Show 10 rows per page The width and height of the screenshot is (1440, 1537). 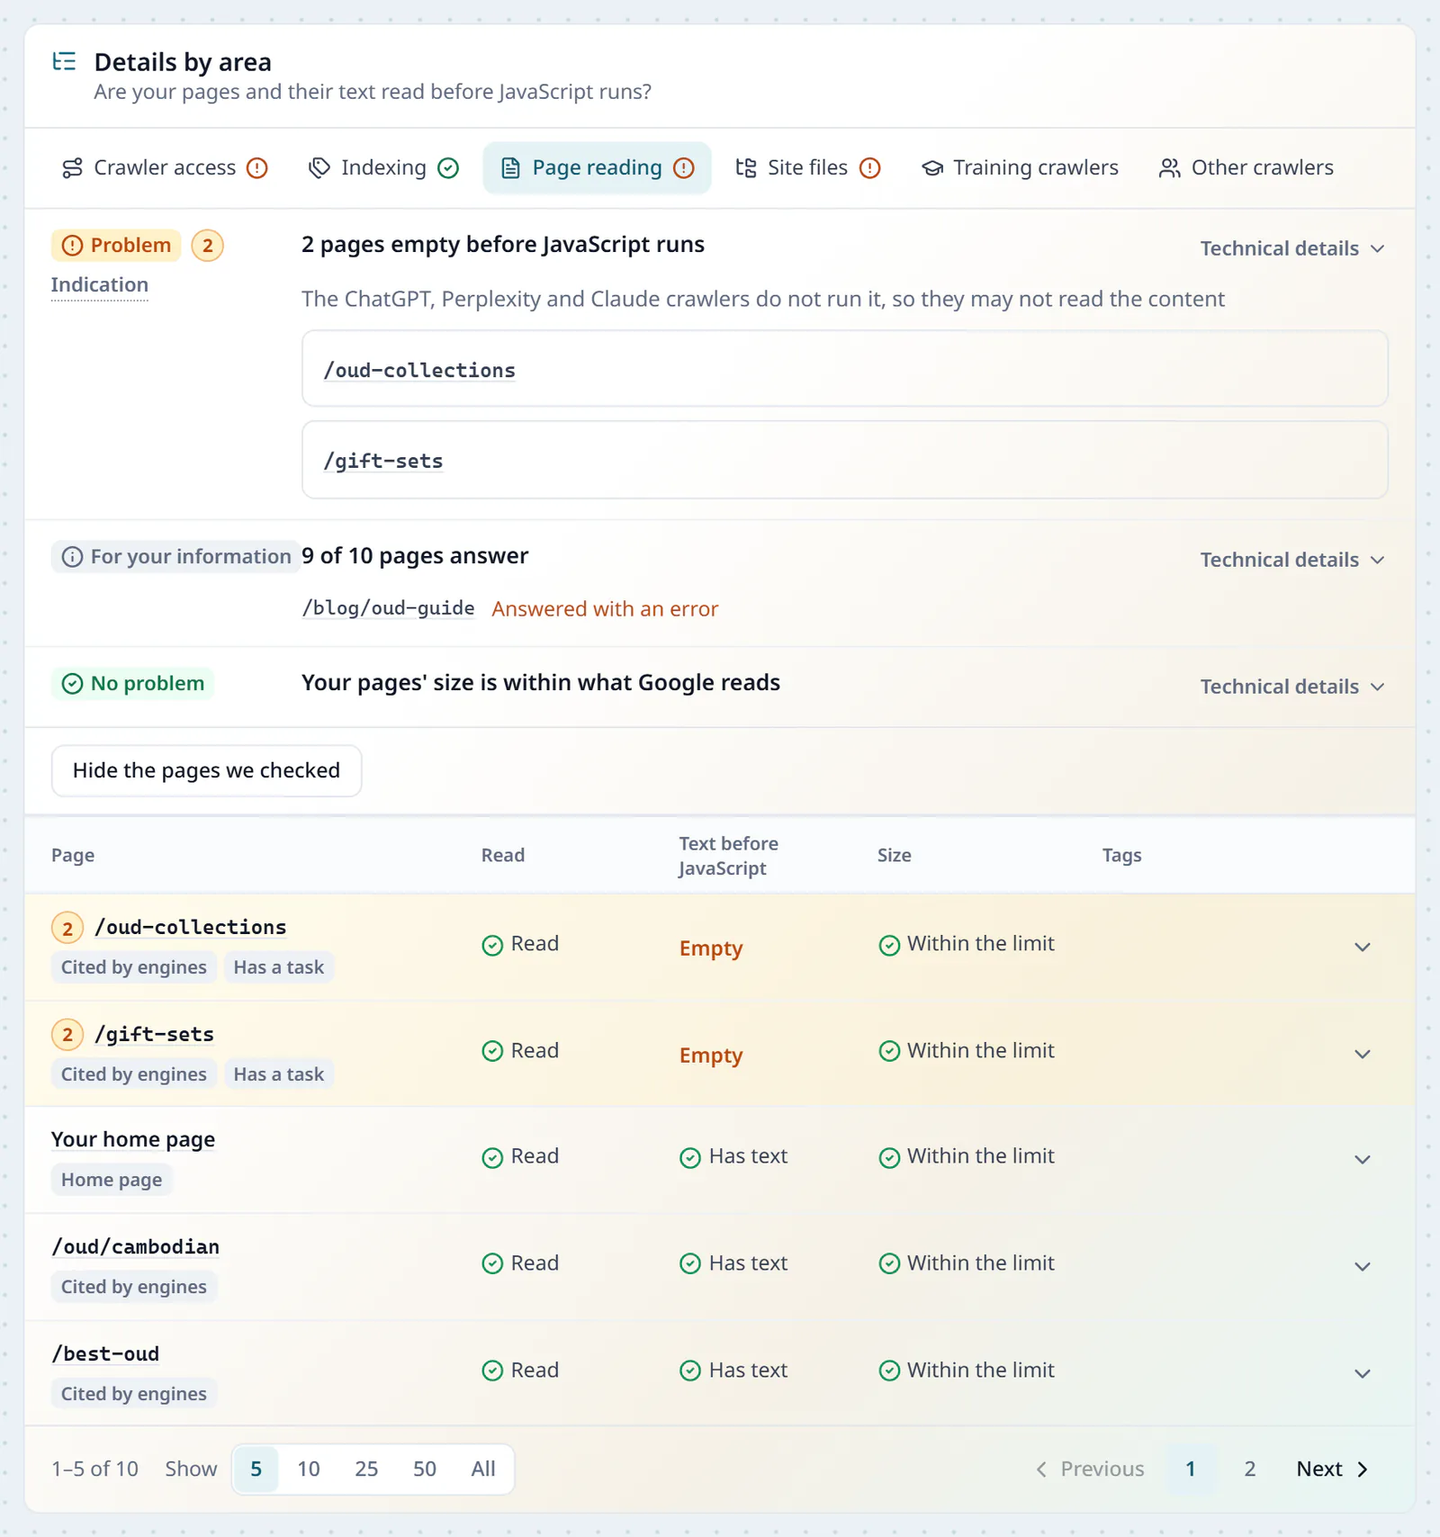309,1470
